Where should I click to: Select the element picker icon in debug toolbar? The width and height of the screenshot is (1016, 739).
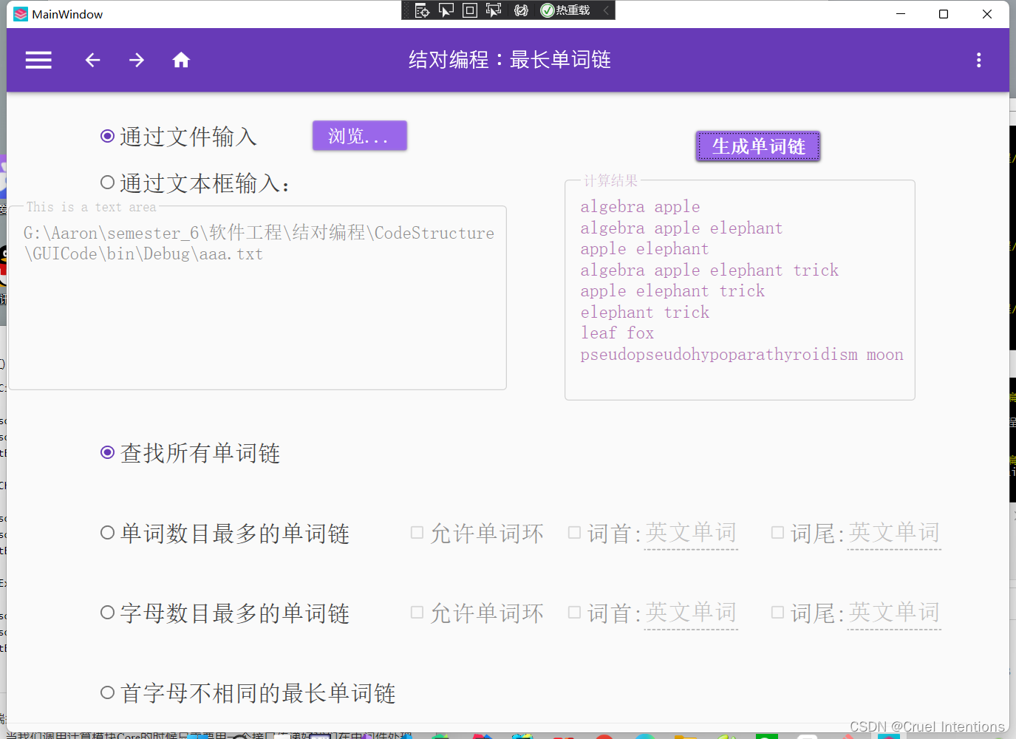pyautogui.click(x=446, y=10)
